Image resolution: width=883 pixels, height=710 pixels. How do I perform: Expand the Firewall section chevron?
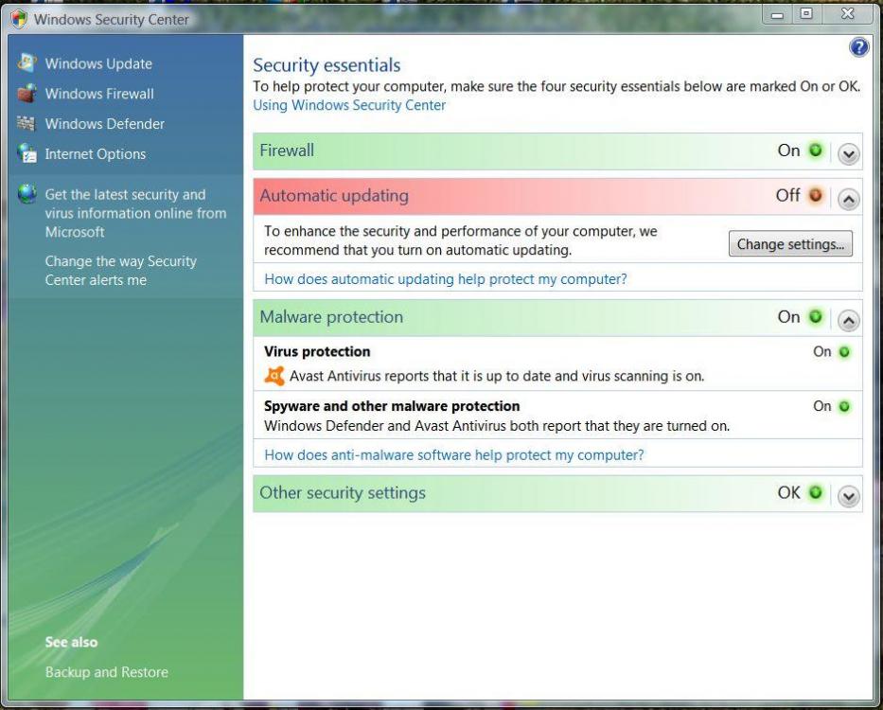848,153
